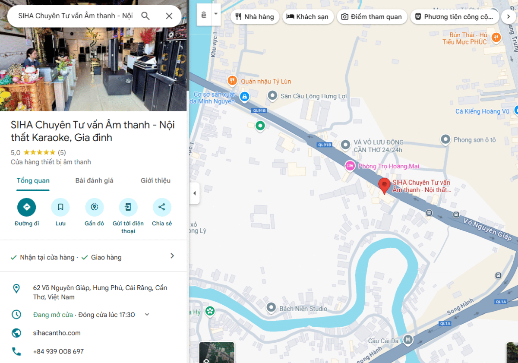Filter the map by Khách sạn
This screenshot has width=518, height=363.
[308, 17]
